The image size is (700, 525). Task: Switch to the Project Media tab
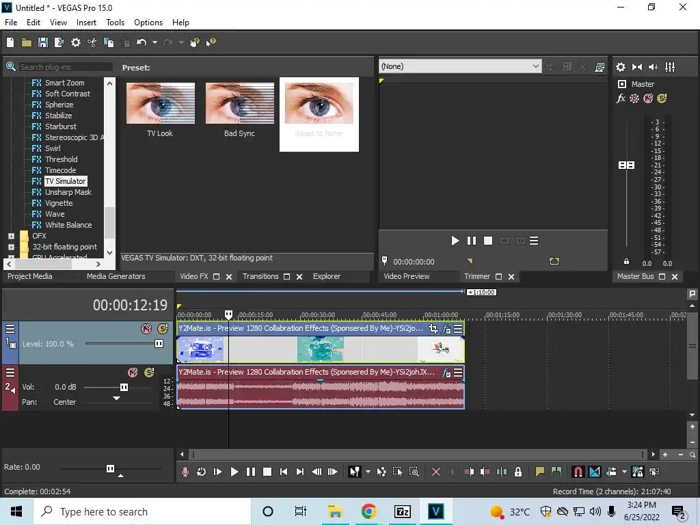coord(30,276)
